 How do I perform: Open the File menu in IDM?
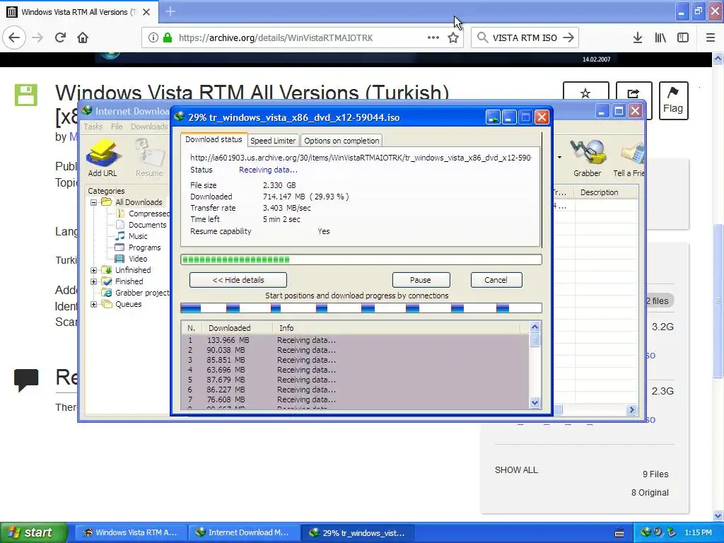click(117, 127)
